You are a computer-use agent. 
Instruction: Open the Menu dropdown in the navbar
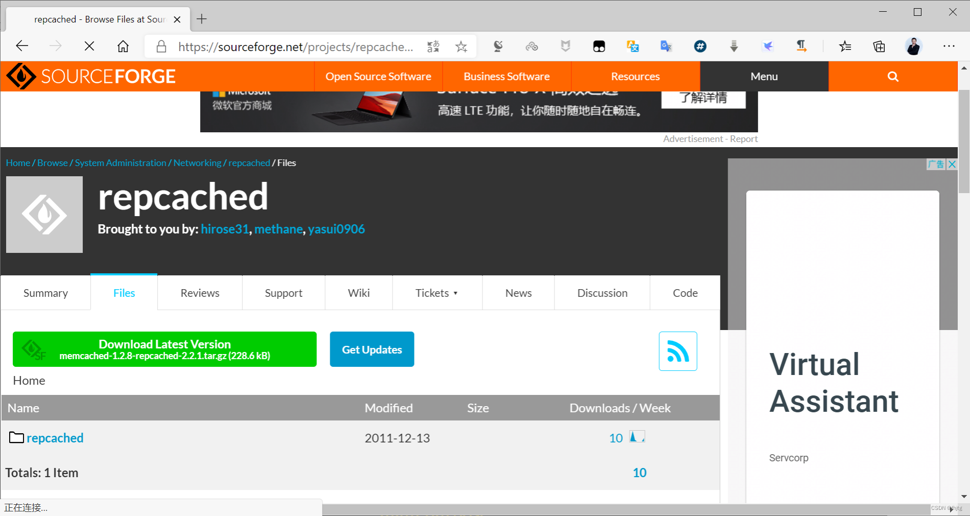pos(764,76)
